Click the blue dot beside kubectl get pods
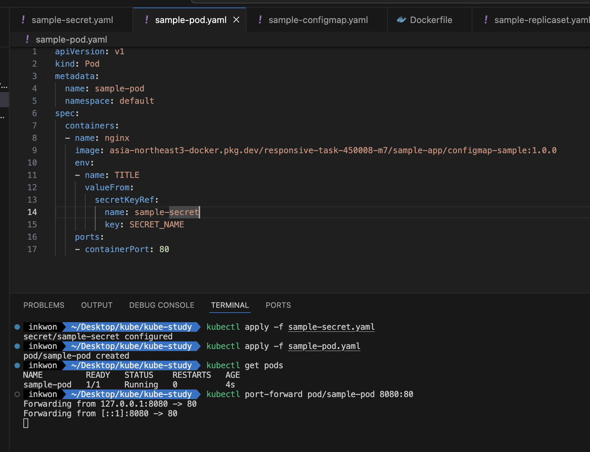 pyautogui.click(x=17, y=365)
